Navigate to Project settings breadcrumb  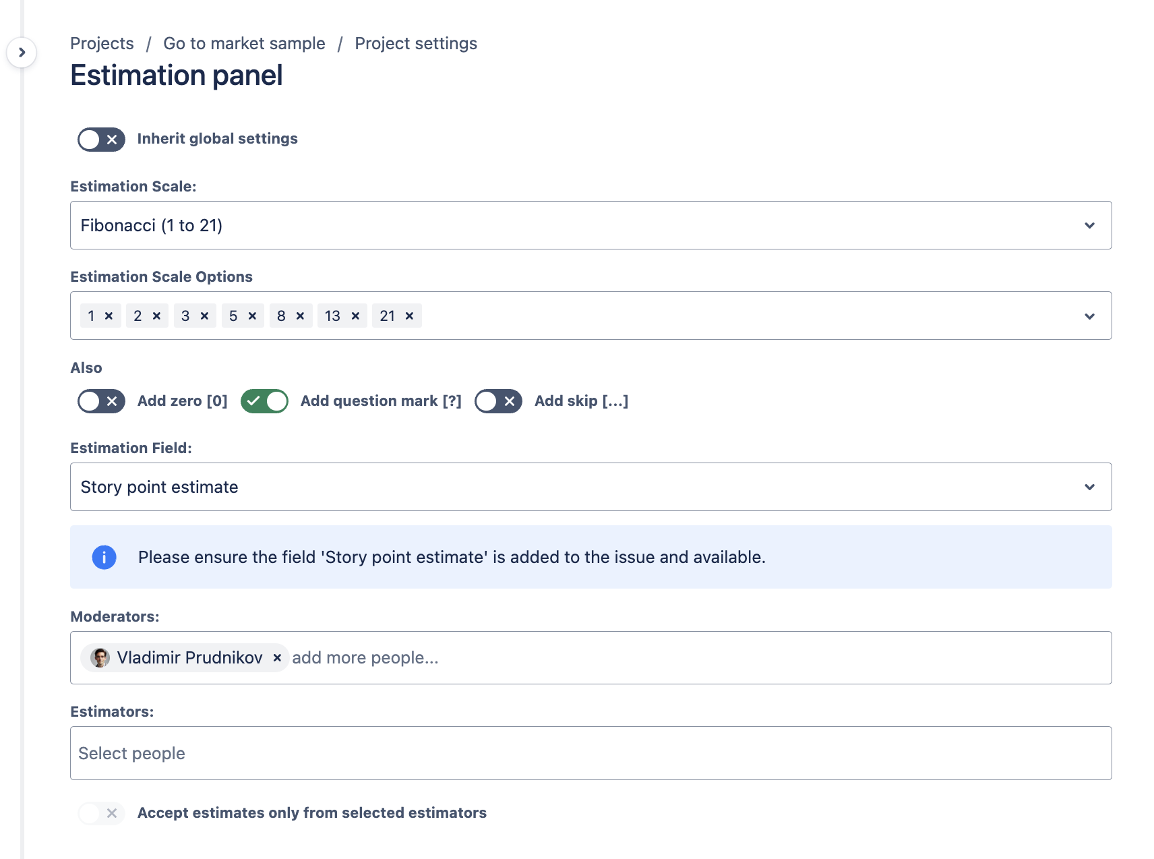click(x=416, y=44)
